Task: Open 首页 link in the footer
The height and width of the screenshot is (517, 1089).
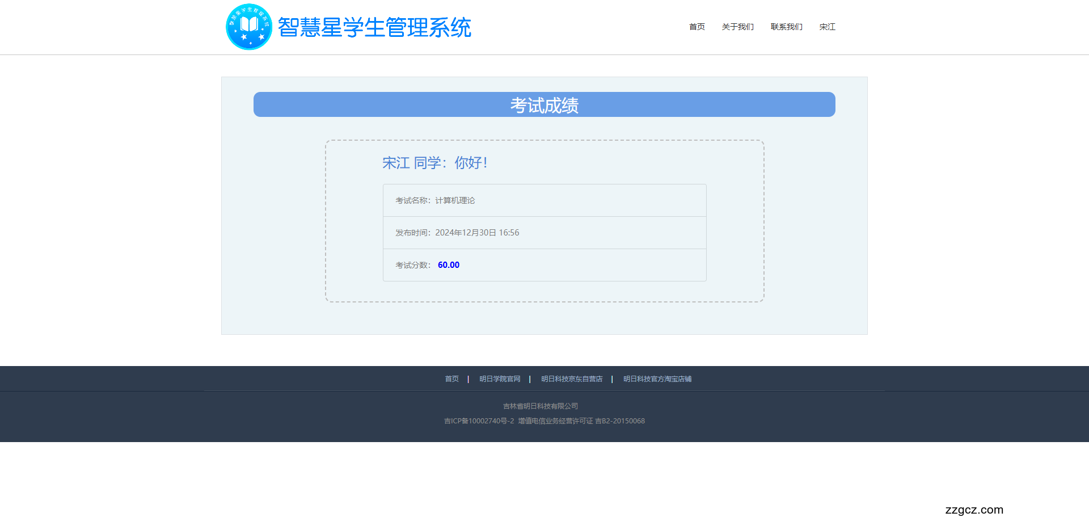Action: point(451,379)
